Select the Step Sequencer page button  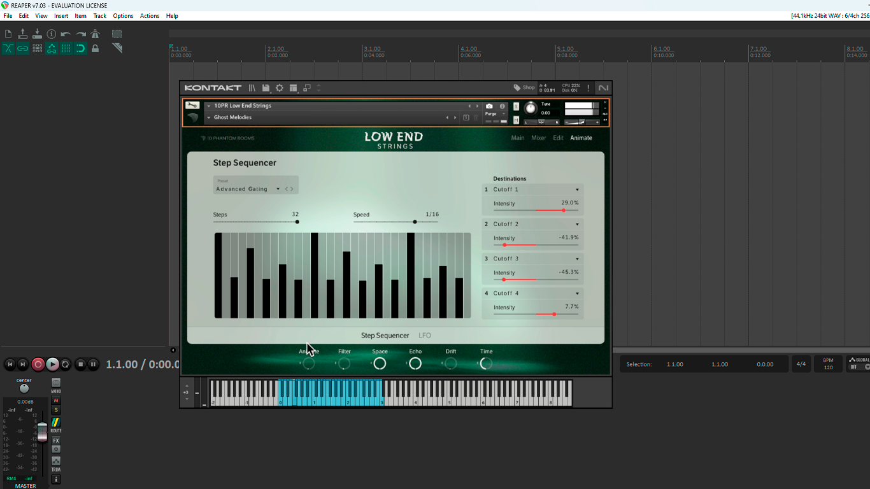pyautogui.click(x=385, y=336)
